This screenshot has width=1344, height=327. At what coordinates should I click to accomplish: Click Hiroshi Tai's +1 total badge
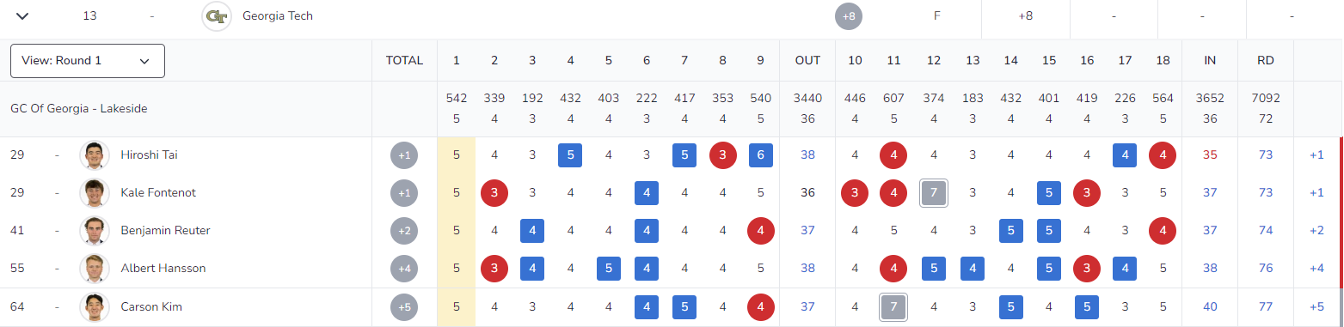point(404,155)
